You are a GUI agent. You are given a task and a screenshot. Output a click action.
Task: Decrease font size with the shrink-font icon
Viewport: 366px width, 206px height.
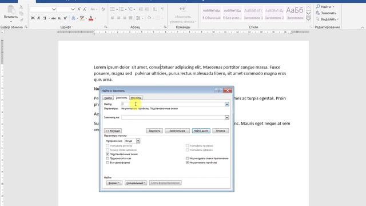coord(85,9)
